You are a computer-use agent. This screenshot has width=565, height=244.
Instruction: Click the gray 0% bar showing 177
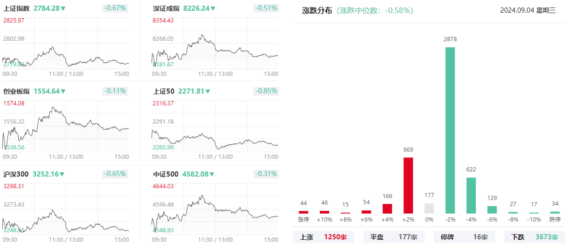pyautogui.click(x=429, y=208)
